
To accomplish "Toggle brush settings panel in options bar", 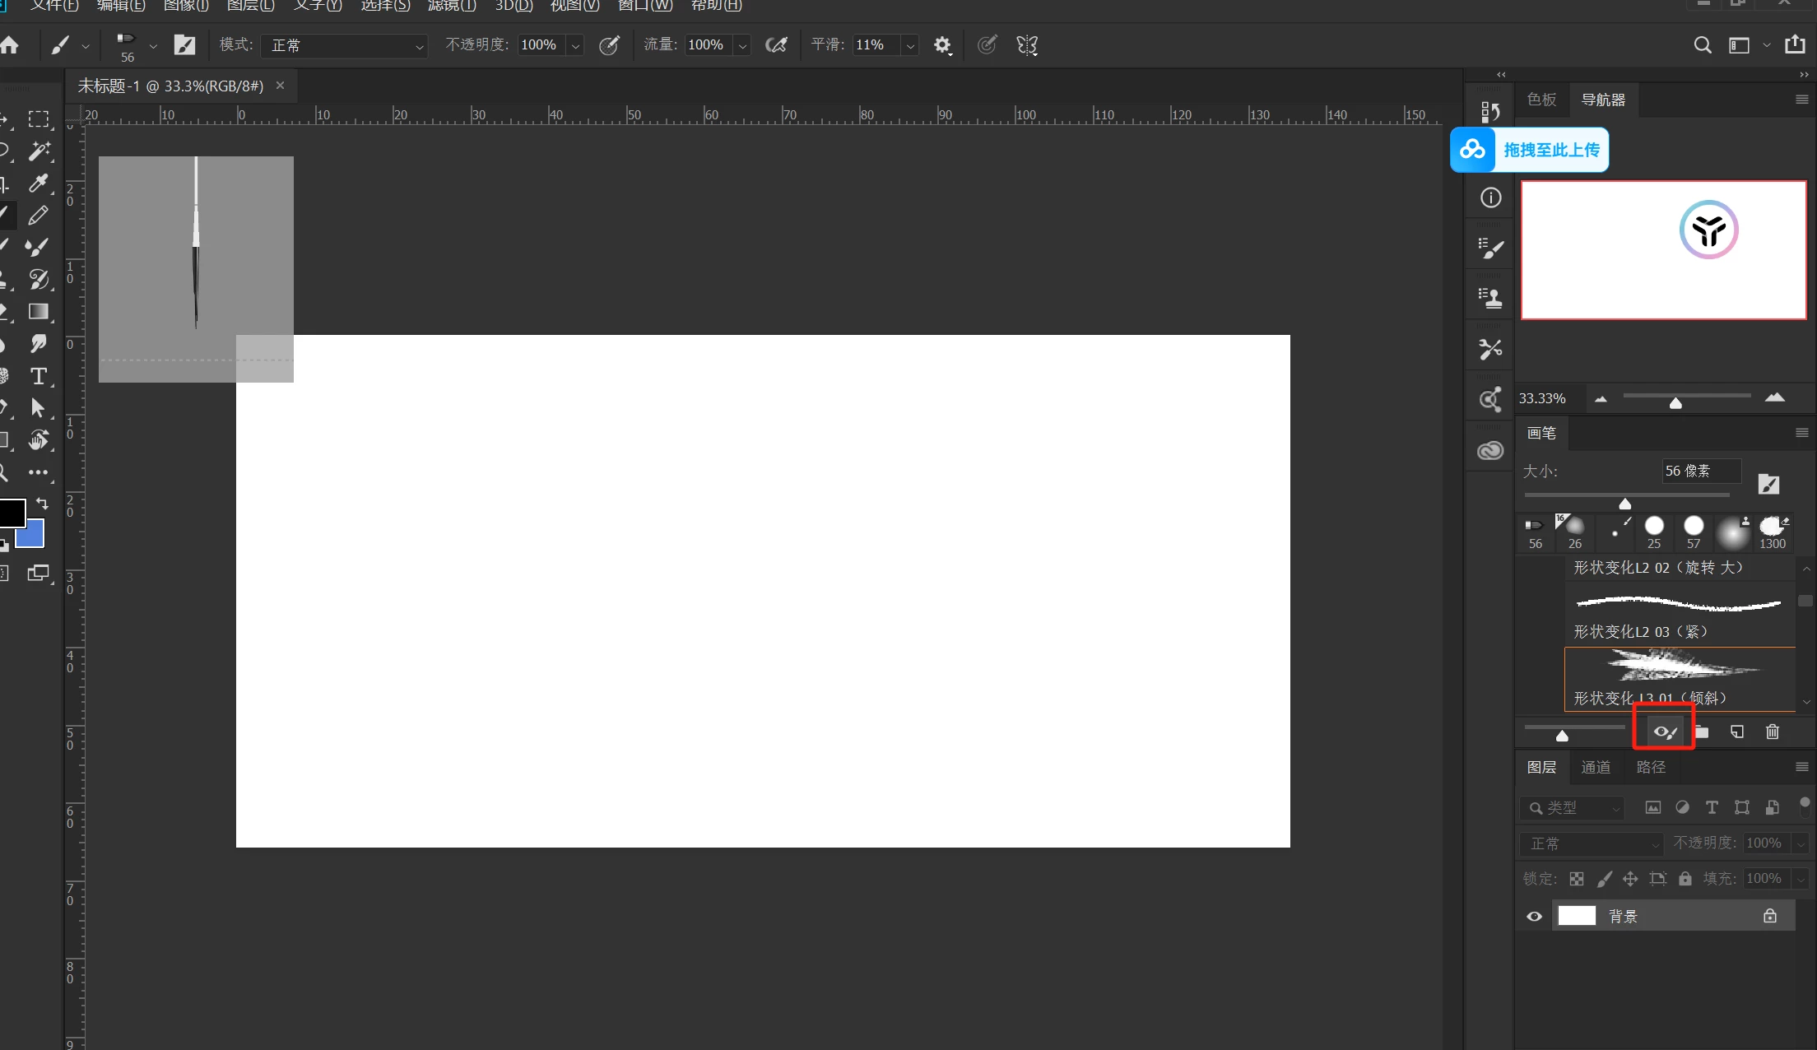I will (184, 45).
